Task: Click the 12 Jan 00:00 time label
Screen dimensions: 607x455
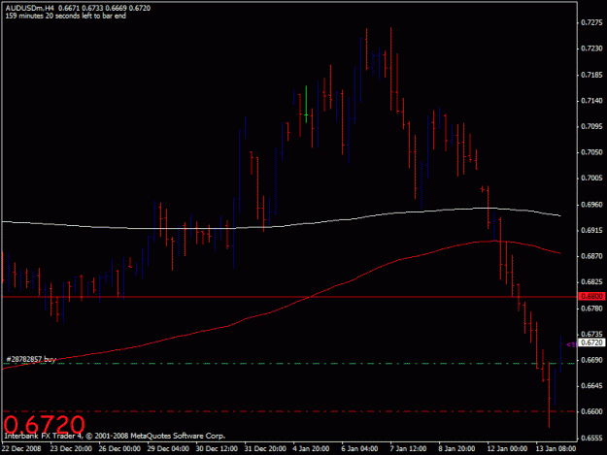Action: (x=507, y=449)
